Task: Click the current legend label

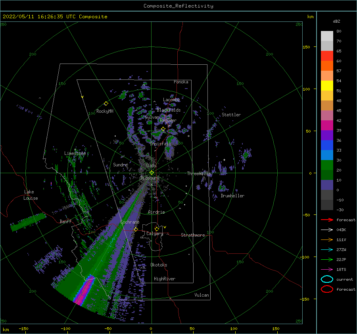Action: click(x=344, y=279)
